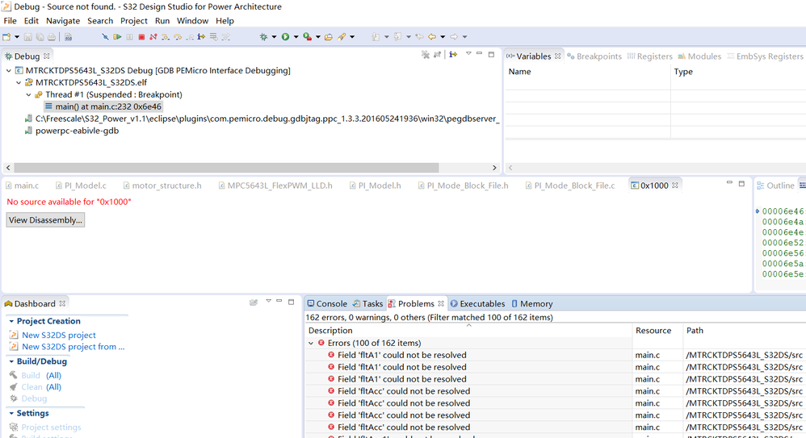Open the MPC5643L_FlexPWM_LLD.h editor tab
This screenshot has width=806, height=438.
275,186
